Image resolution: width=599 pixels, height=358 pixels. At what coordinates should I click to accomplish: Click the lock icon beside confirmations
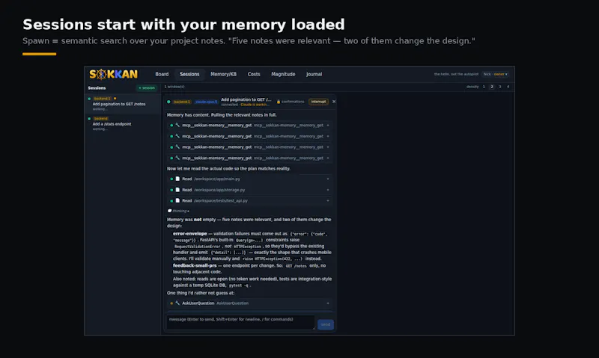point(279,102)
